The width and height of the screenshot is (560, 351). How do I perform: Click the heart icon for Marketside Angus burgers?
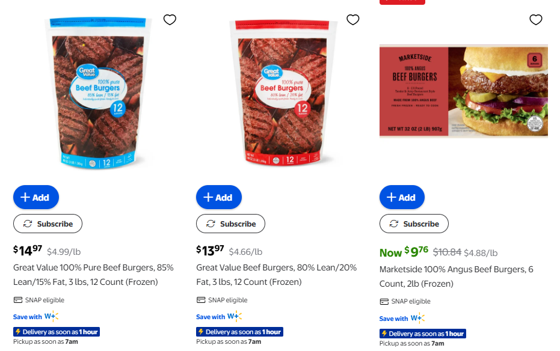[536, 20]
